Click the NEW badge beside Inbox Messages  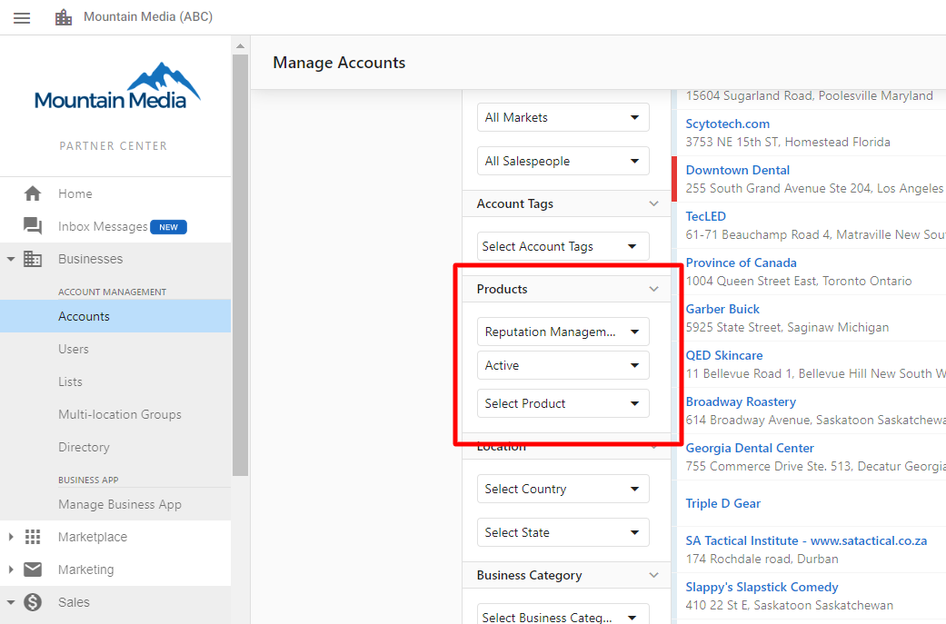coord(168,227)
